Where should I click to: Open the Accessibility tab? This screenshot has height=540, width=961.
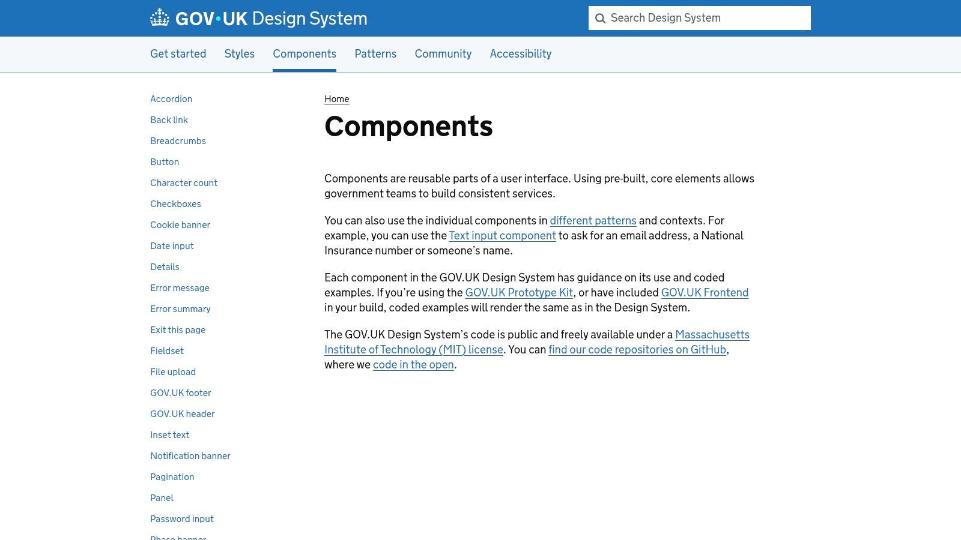point(521,54)
